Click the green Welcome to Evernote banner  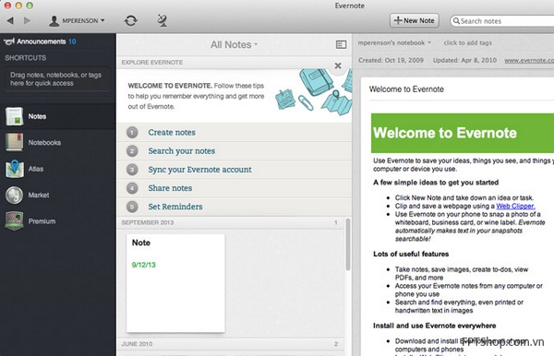463,133
